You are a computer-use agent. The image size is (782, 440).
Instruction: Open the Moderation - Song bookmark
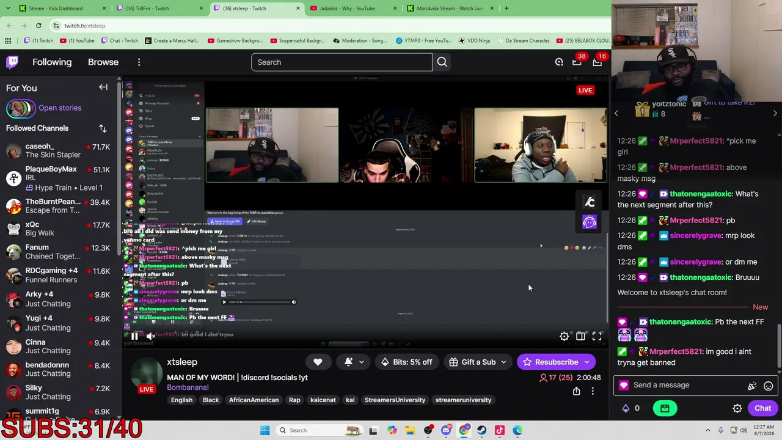point(359,41)
